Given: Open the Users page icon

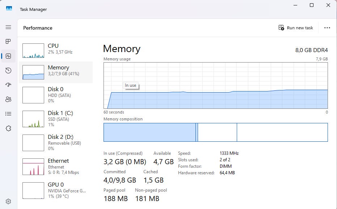Looking at the screenshot, I should pyautogui.click(x=8, y=99).
